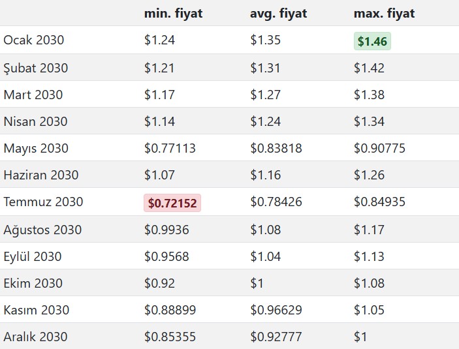Select the 'Eylül 2030' month cell
Image resolution: width=459 pixels, height=349 pixels.
tap(33, 256)
